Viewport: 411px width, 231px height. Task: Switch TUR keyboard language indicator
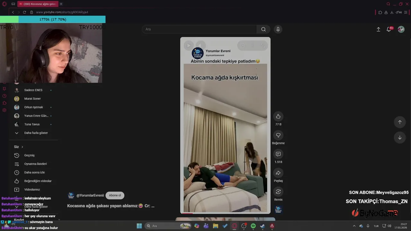[376, 226]
